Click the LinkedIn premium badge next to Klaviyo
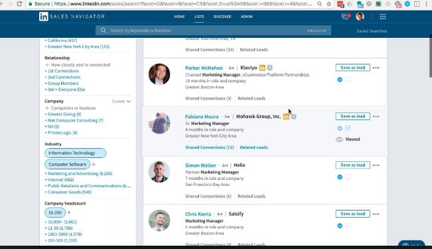432x249 pixels. pos(262,68)
